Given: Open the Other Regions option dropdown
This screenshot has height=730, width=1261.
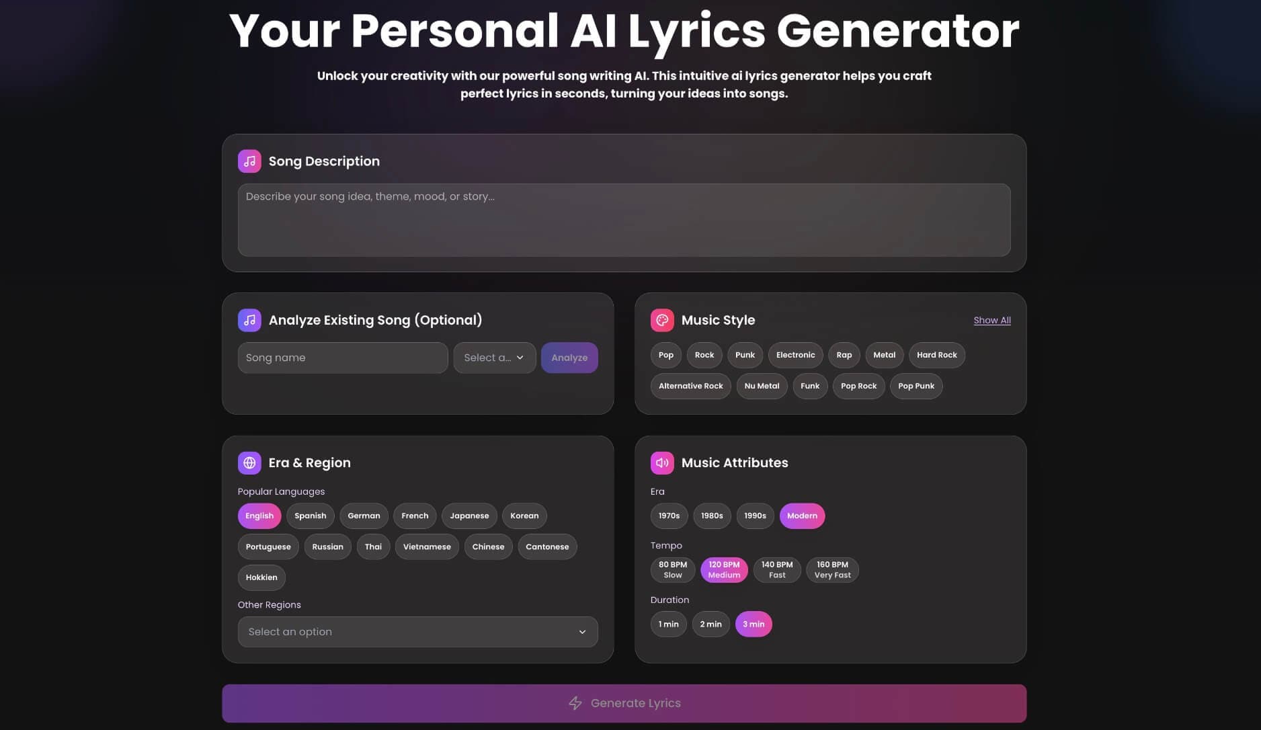Looking at the screenshot, I should click(417, 632).
